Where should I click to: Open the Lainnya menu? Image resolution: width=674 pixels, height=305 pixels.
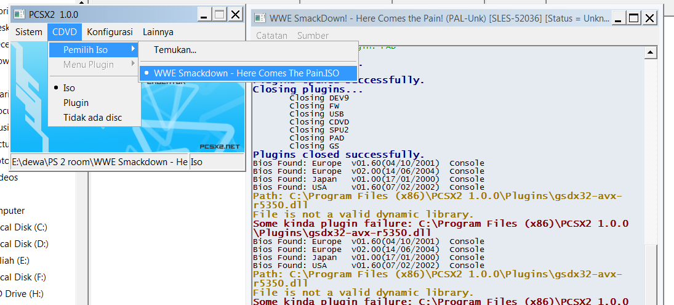pyautogui.click(x=158, y=32)
